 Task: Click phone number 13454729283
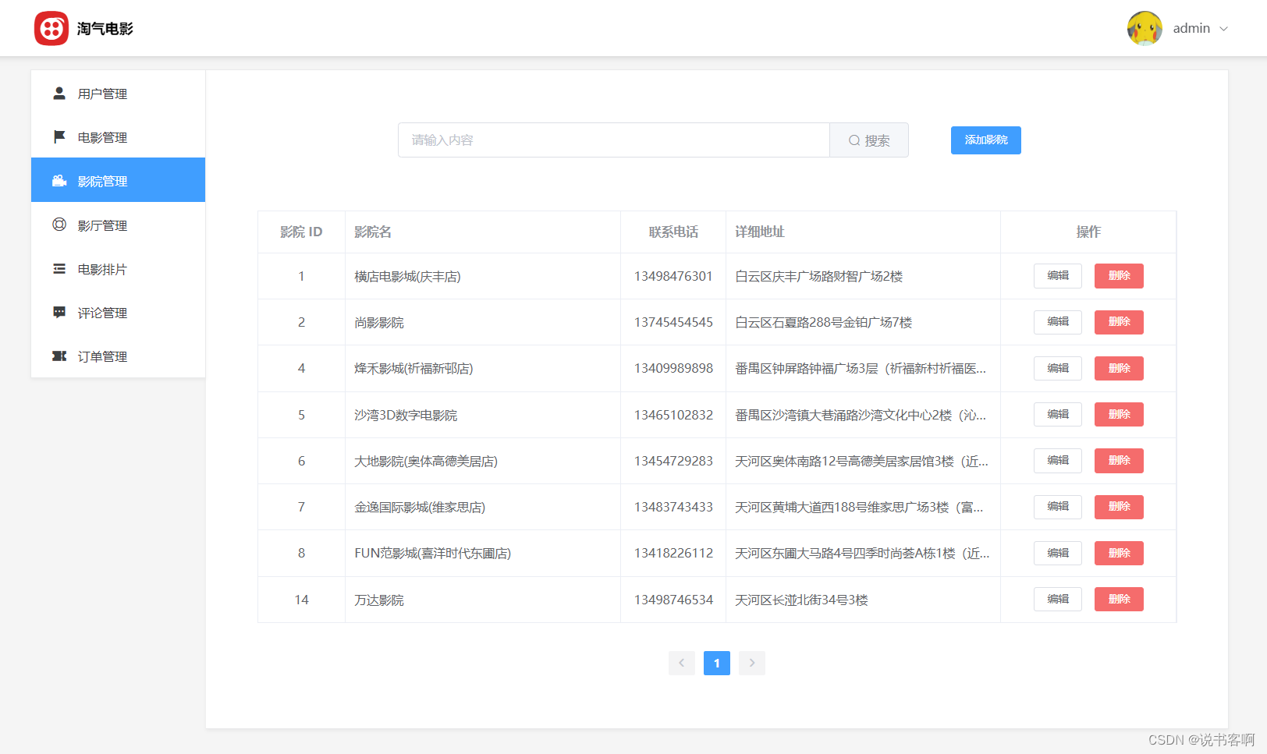673,462
